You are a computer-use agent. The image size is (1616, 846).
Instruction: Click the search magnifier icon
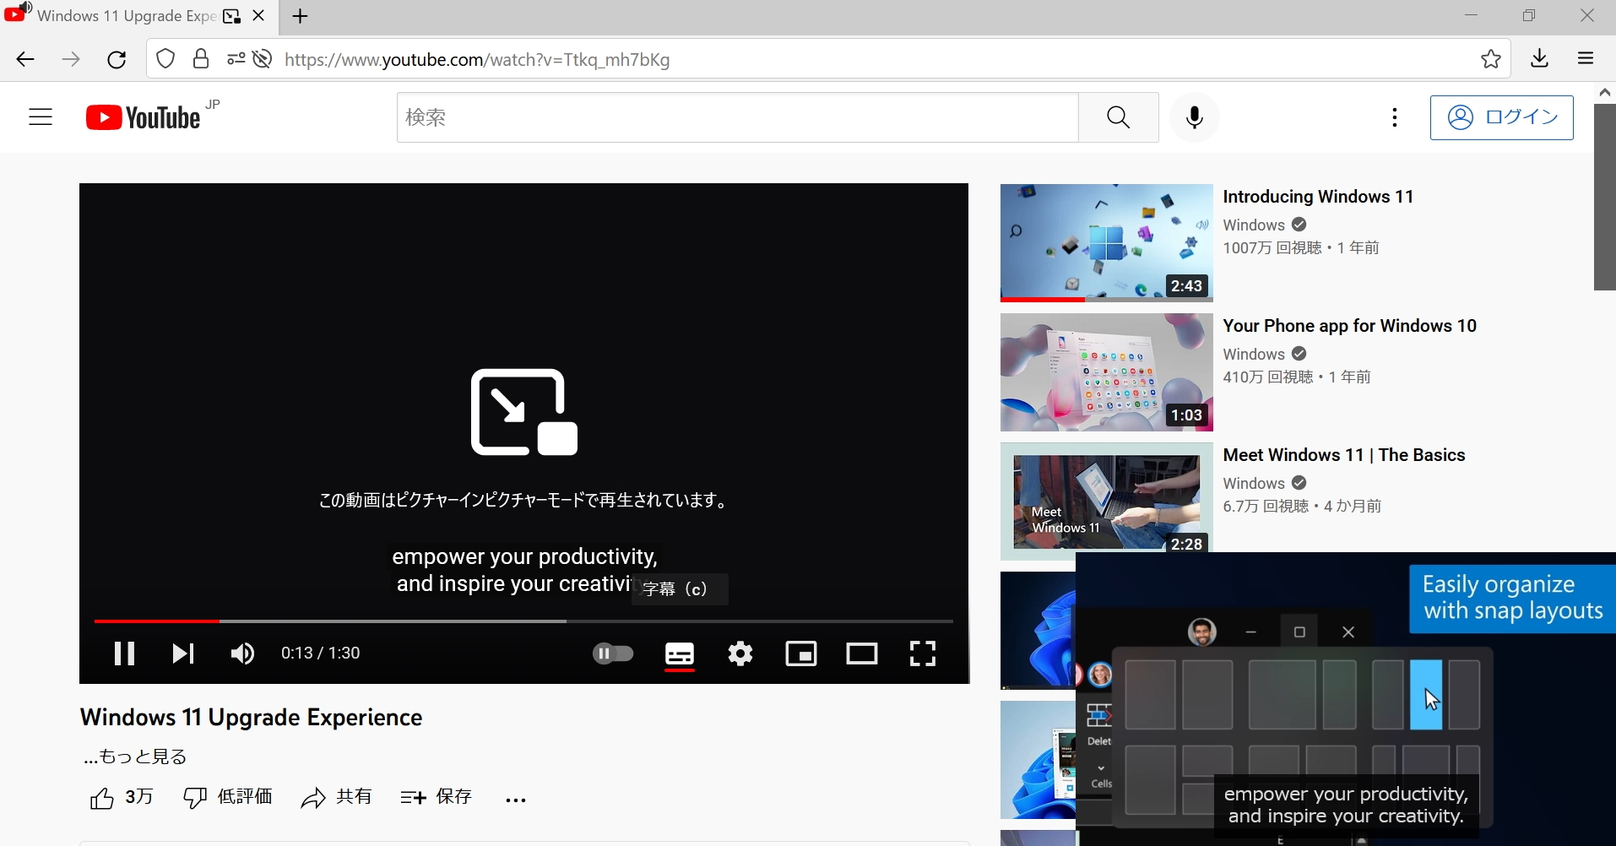(x=1117, y=117)
